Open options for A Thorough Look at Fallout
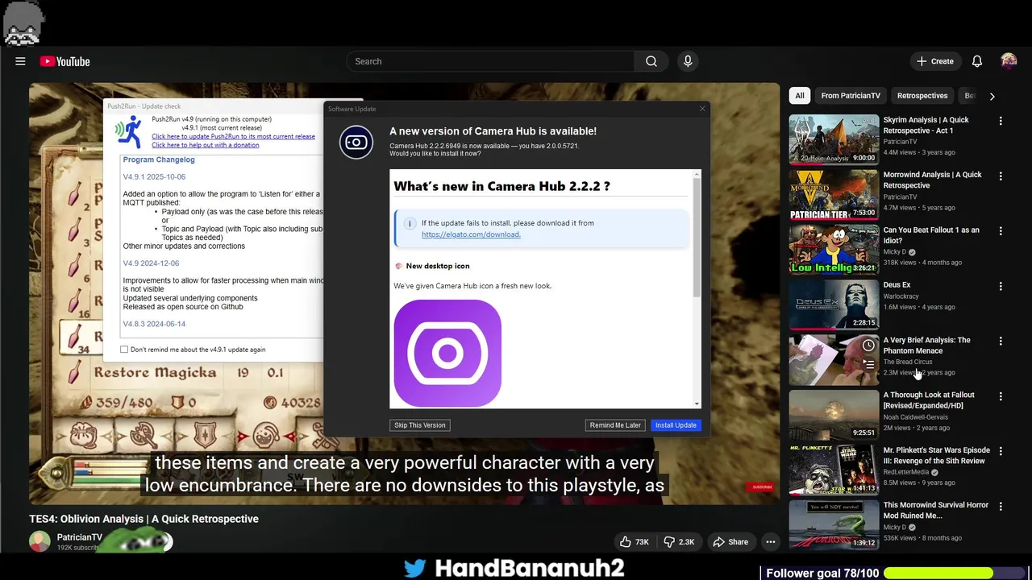The width and height of the screenshot is (1032, 580). pyautogui.click(x=1001, y=396)
